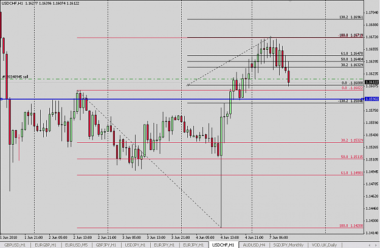Click the red Fibonacci 61.8 label
This screenshot has width=380, height=248.
pyautogui.click(x=351, y=173)
